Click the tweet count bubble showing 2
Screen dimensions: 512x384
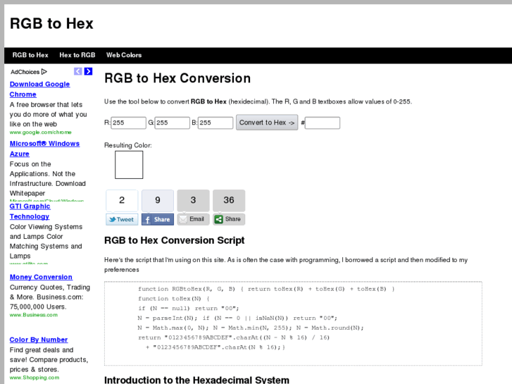122,200
